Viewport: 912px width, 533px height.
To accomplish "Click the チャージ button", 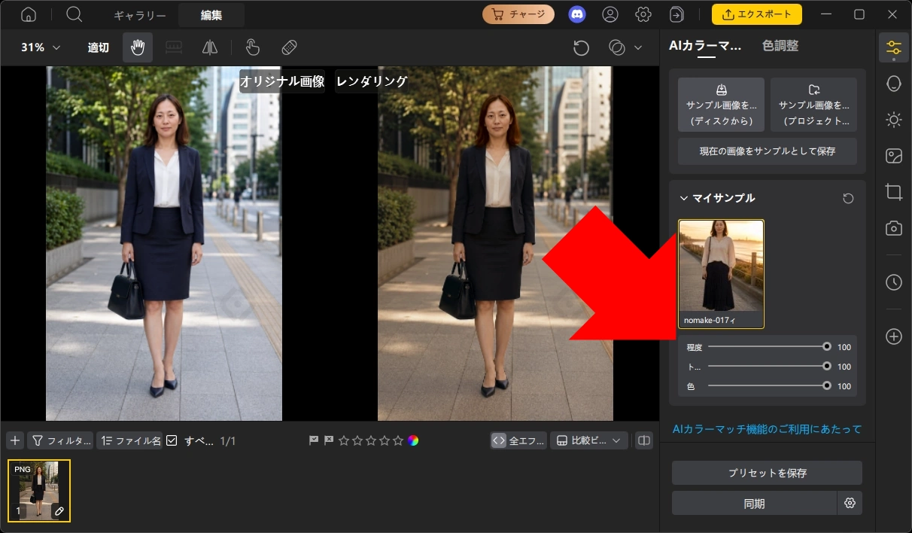I will coord(518,14).
